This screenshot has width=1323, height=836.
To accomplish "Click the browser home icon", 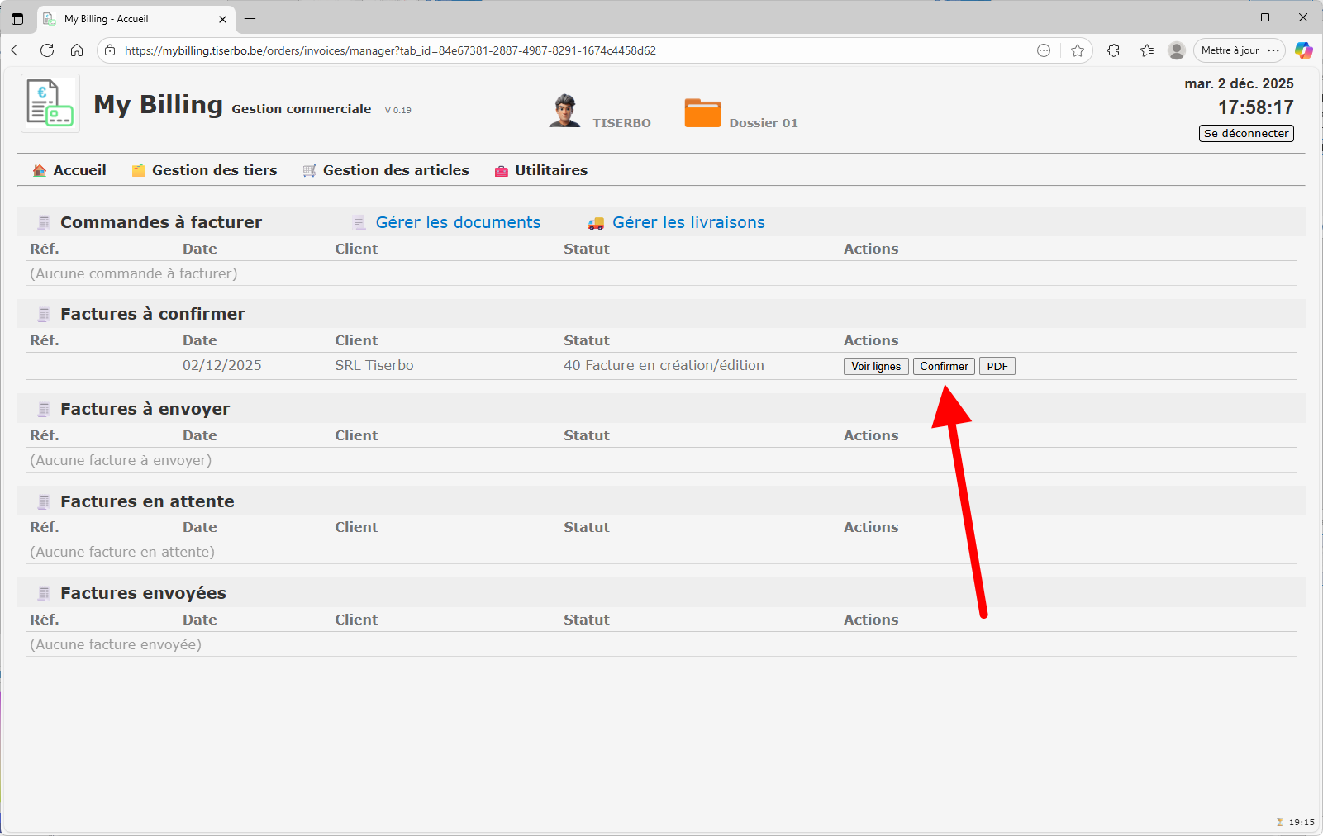I will pos(77,50).
